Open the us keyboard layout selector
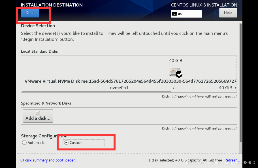 pyautogui.click(x=186, y=14)
